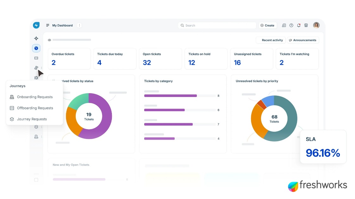Open Announcements
The width and height of the screenshot is (355, 199).
pos(303,40)
